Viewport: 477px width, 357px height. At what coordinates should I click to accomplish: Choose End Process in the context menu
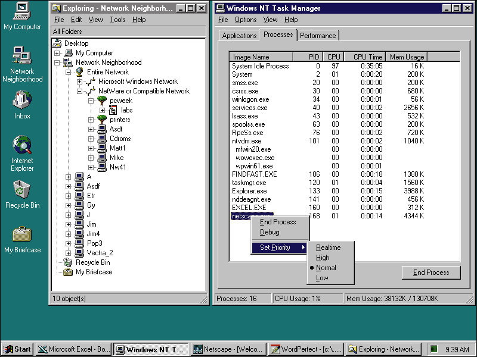(280, 222)
